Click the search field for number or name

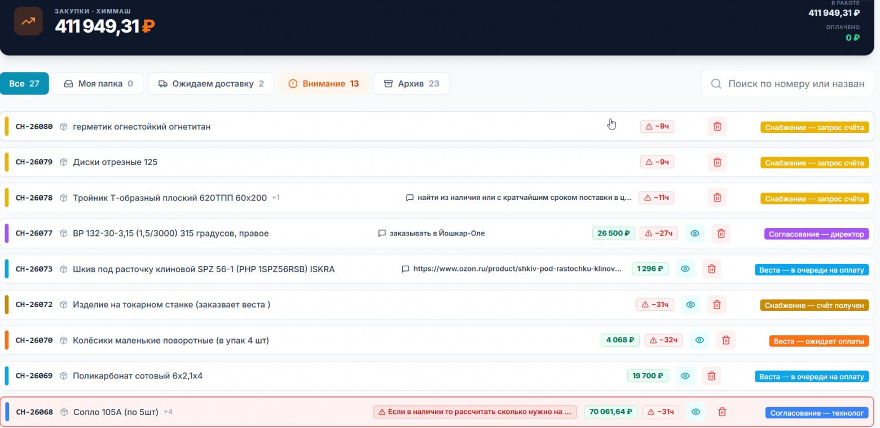[x=795, y=84]
